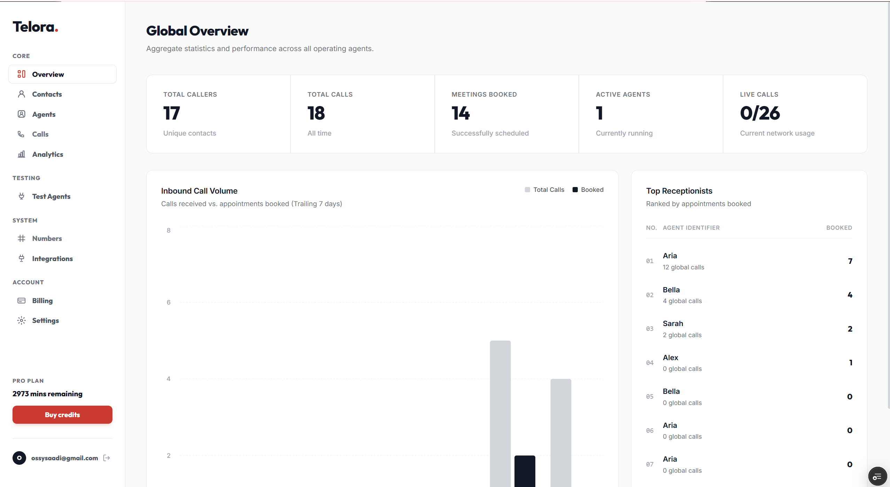
Task: Click the Agents badge icon
Action: [x=22, y=114]
